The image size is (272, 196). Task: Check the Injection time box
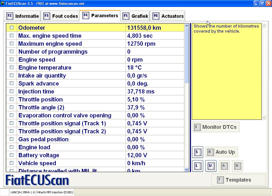tap(11, 91)
